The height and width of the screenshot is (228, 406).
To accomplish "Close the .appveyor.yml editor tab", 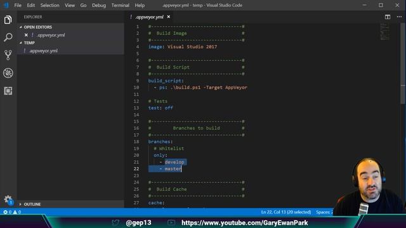I will coord(169,17).
